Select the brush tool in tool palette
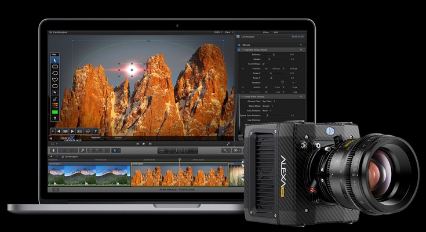426x232 pixels. point(55,99)
